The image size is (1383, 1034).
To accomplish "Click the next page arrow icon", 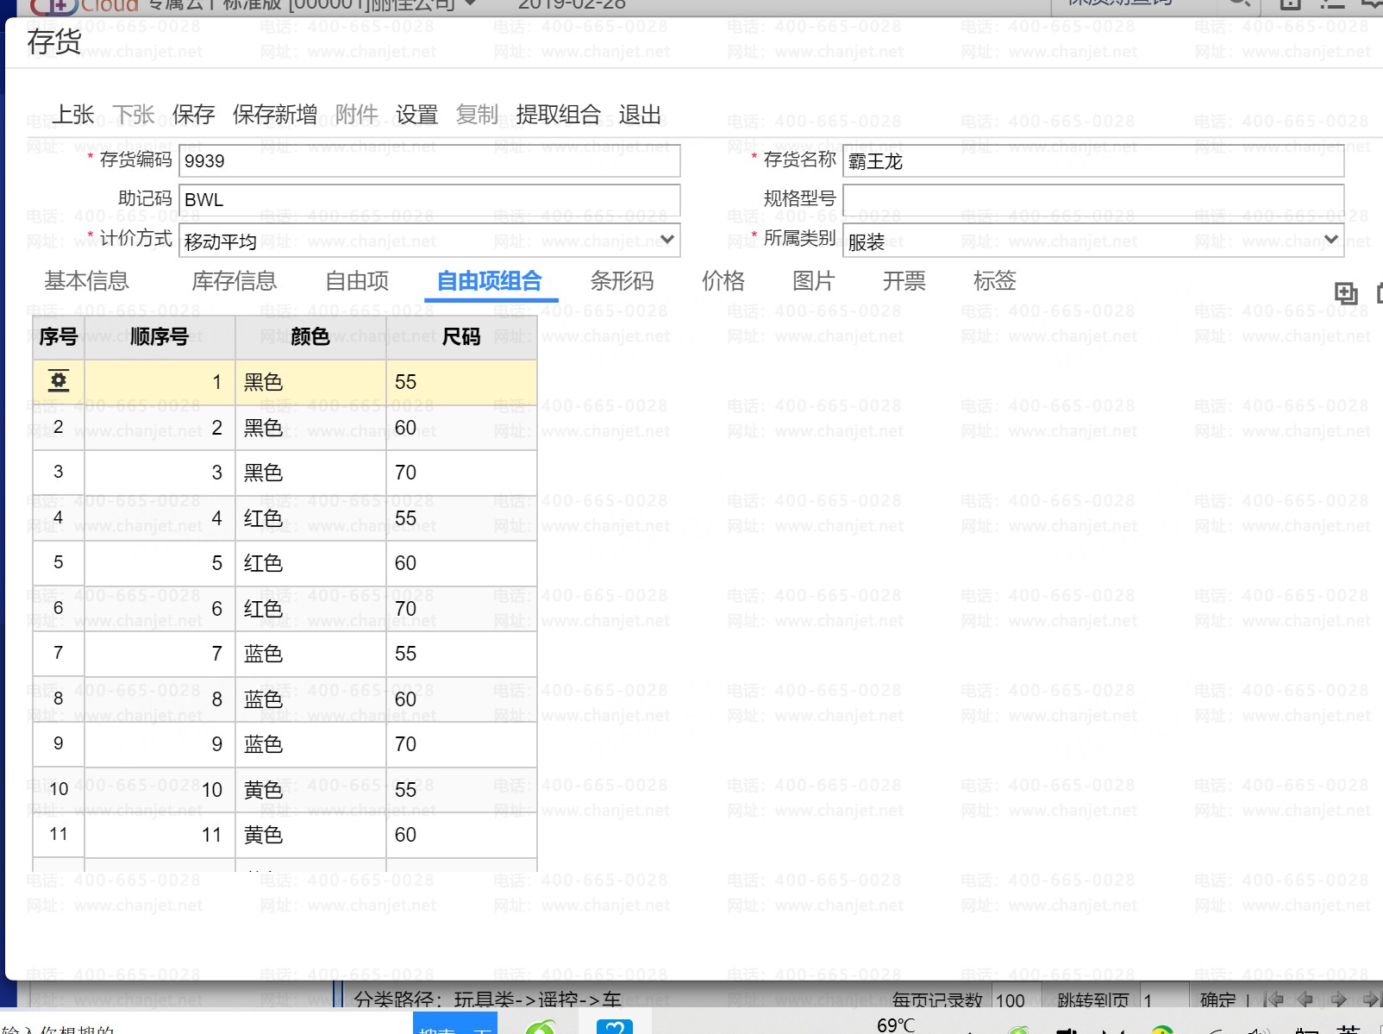I will tap(1338, 1000).
